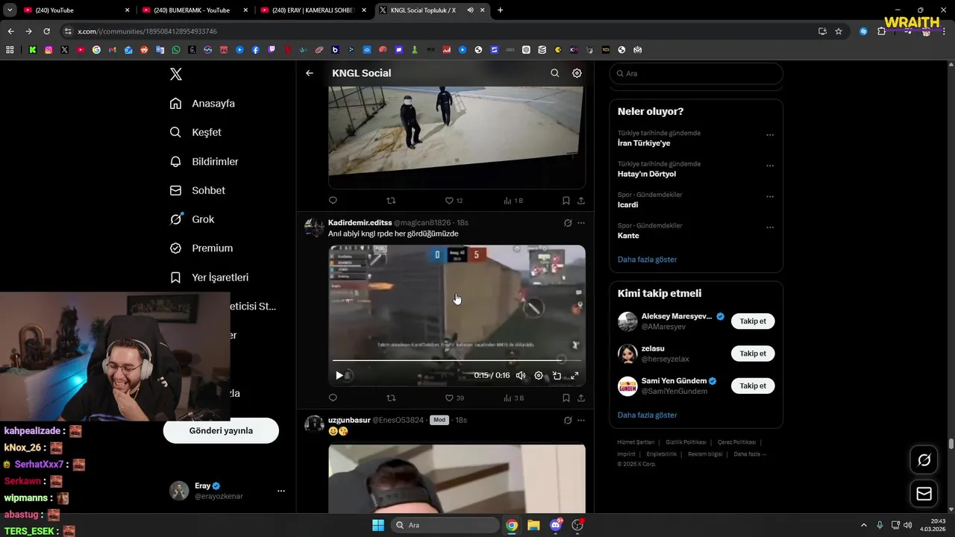The height and width of the screenshot is (537, 955).
Task: Play the Kadirdemir.editss video
Action: tap(339, 376)
